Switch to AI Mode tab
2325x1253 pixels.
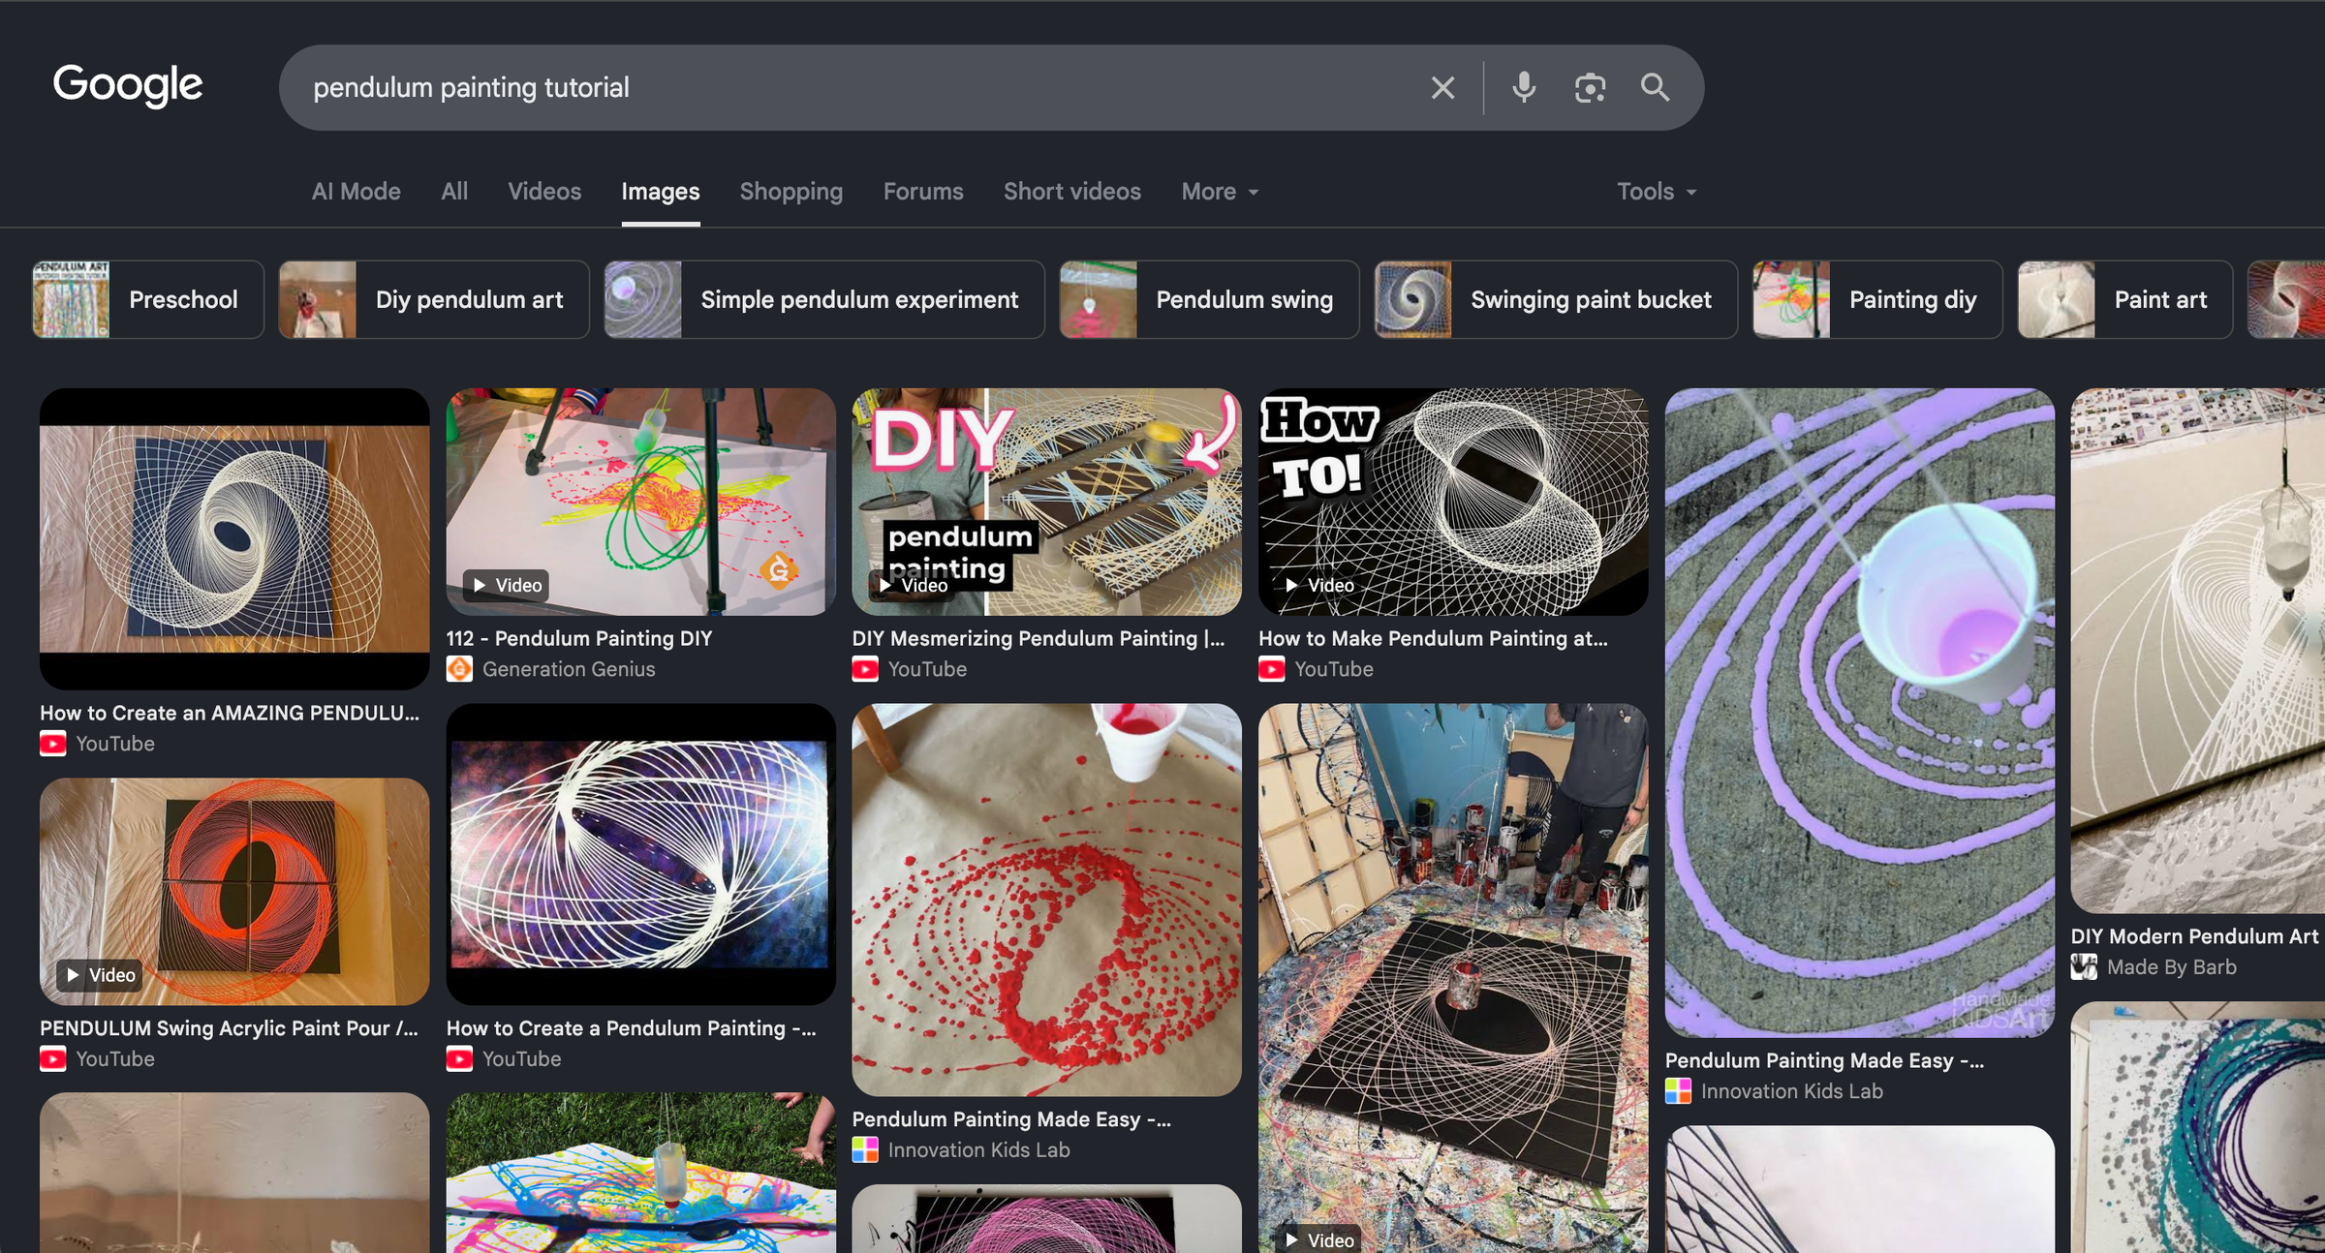click(356, 192)
